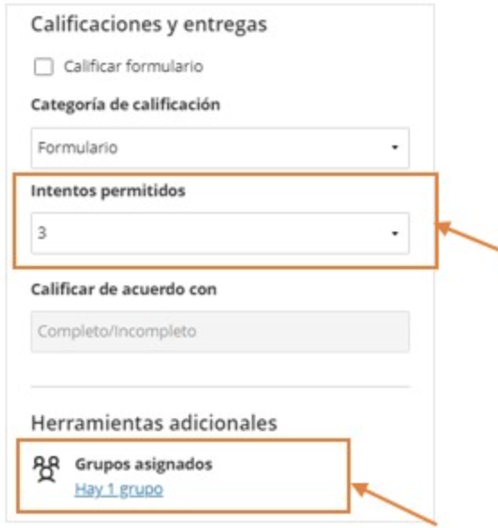The height and width of the screenshot is (528, 498).
Task: Click the divider line above Herramientas adicionales
Action: click(220, 387)
